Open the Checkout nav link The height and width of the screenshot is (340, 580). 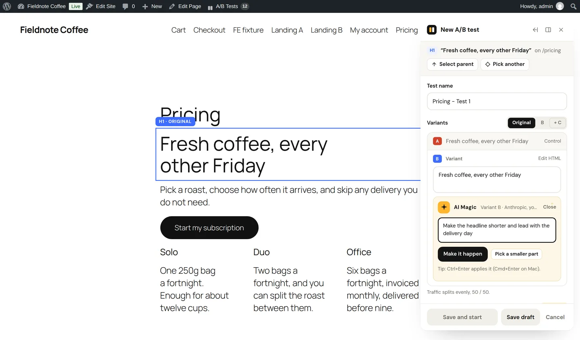click(209, 30)
